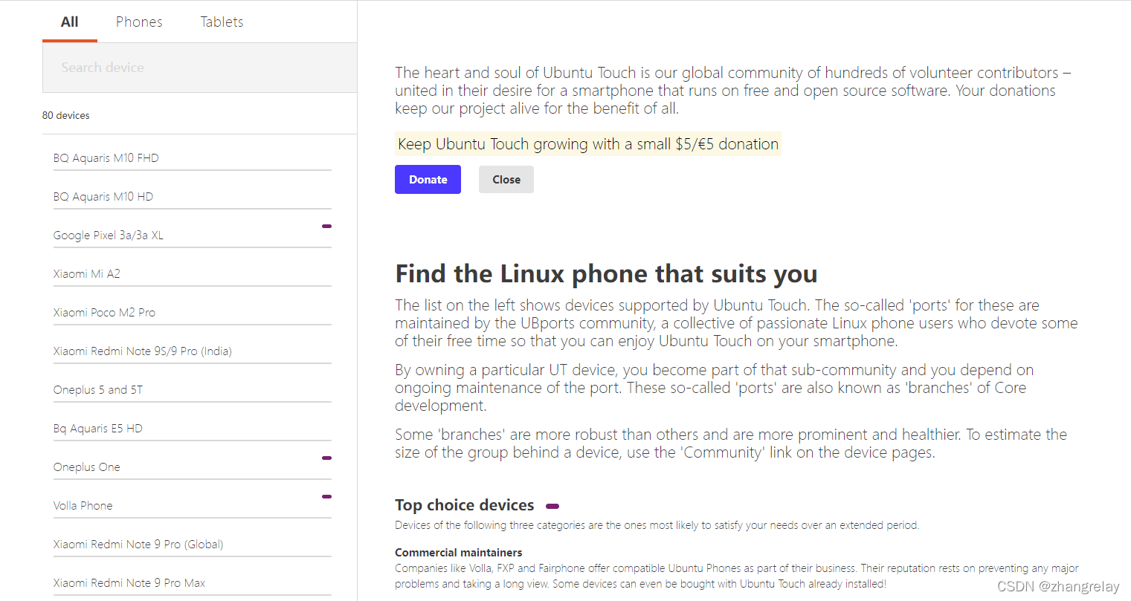The image size is (1131, 601).
Task: Open Xiaomi Mi A2 device page
Action: [x=193, y=273]
